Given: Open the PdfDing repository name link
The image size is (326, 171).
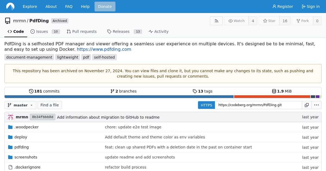Looking at the screenshot, I should click(x=39, y=21).
